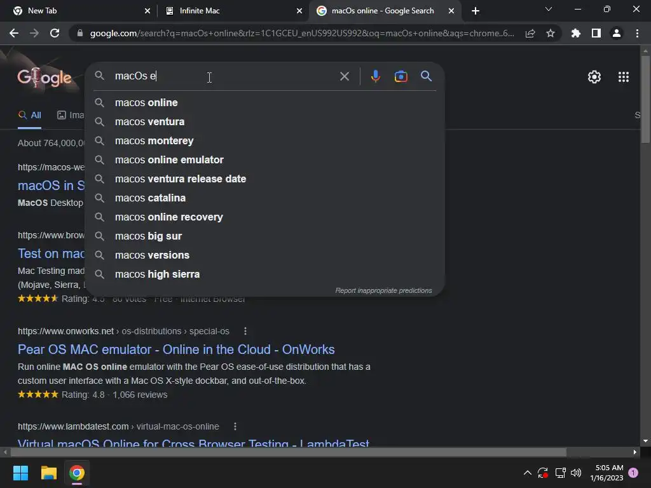Launch File Explorer from taskbar
The height and width of the screenshot is (488, 651).
(48, 473)
